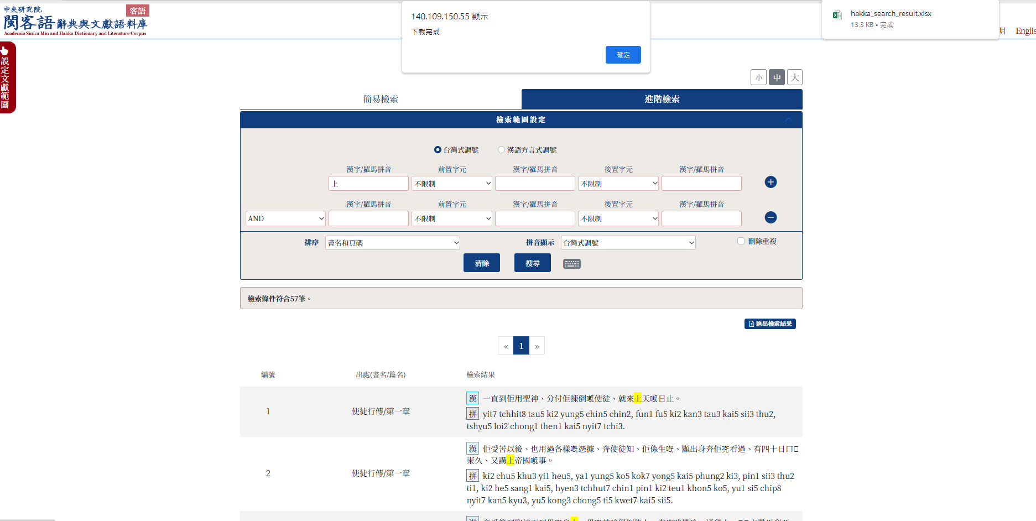Select the 漢語方言式調號 radio option
Viewport: 1036px width, 521px height.
[x=501, y=150]
